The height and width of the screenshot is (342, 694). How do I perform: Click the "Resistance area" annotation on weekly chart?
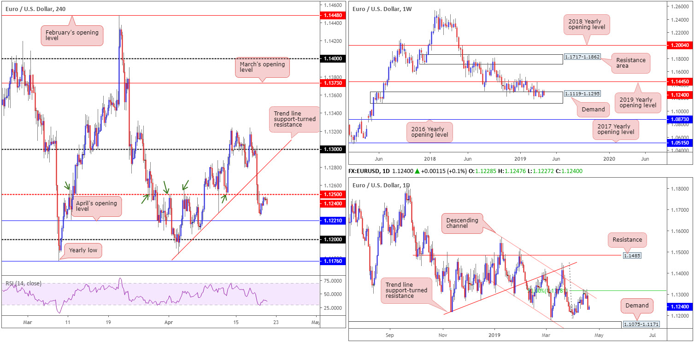coord(631,64)
